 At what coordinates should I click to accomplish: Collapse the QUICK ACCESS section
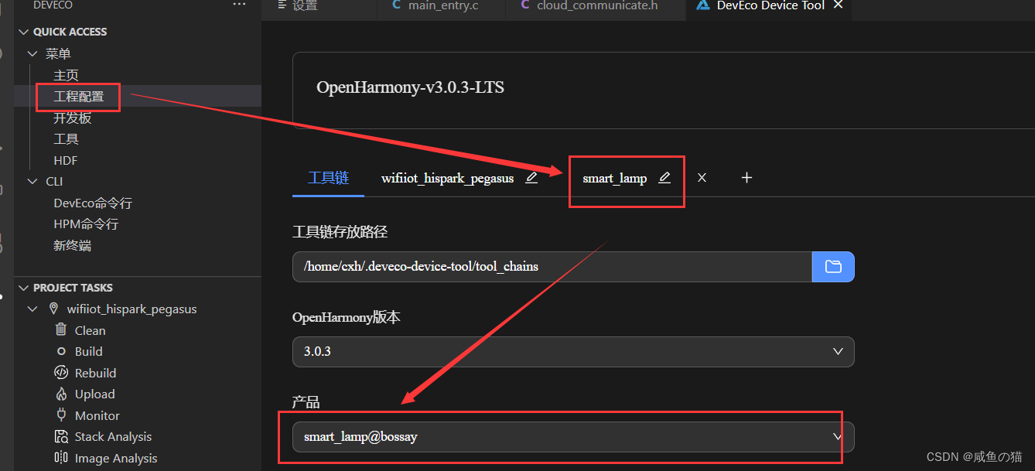[22, 32]
